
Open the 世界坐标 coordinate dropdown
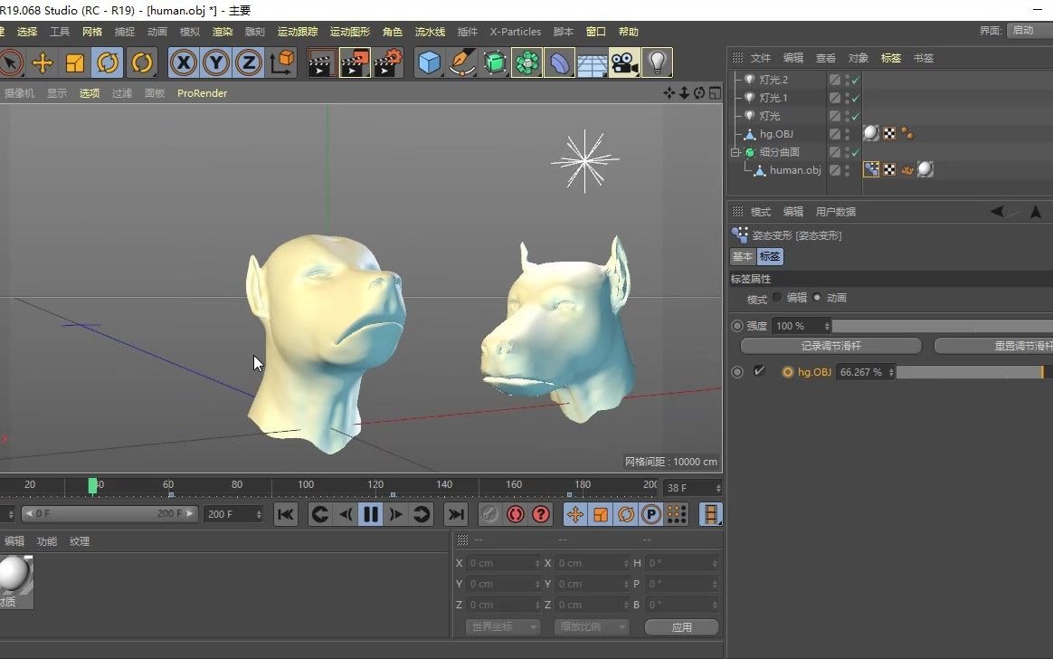click(502, 626)
